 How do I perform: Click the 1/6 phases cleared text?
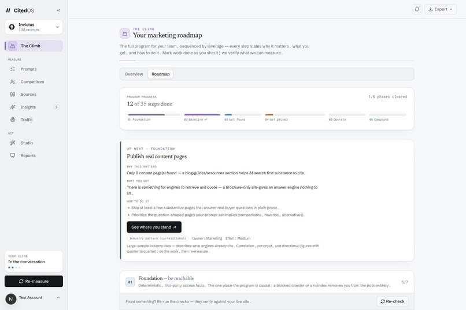[x=388, y=97]
